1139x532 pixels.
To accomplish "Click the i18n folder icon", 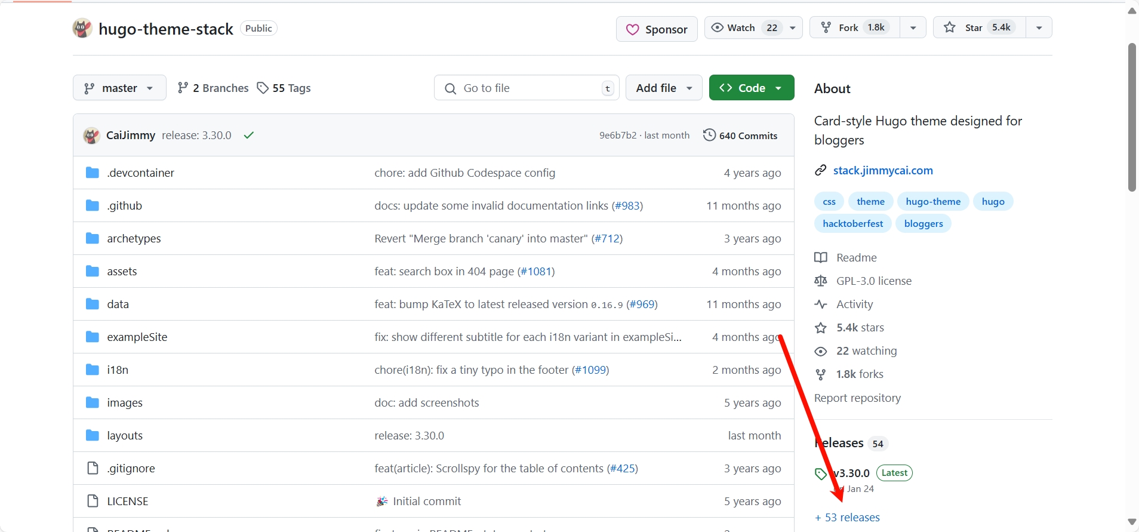I will pos(92,370).
